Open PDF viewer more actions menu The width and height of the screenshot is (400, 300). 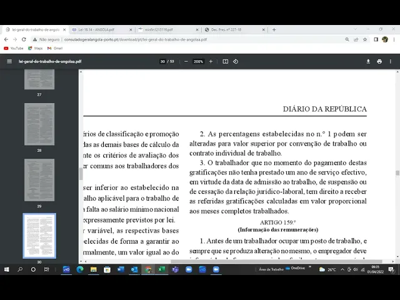pos(390,61)
